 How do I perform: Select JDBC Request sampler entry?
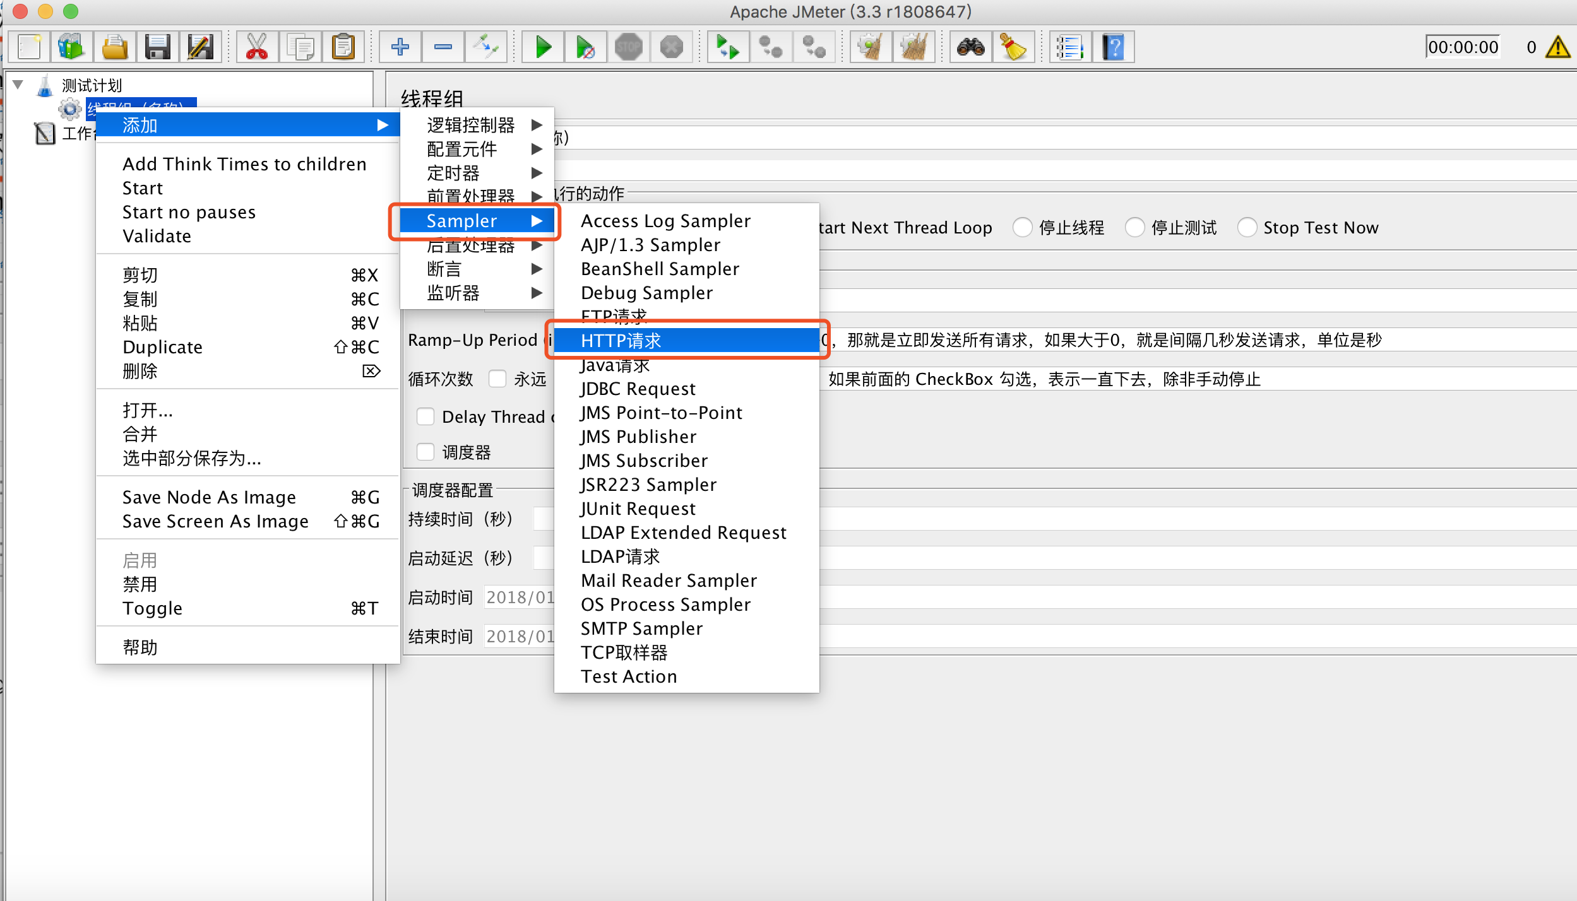click(638, 389)
